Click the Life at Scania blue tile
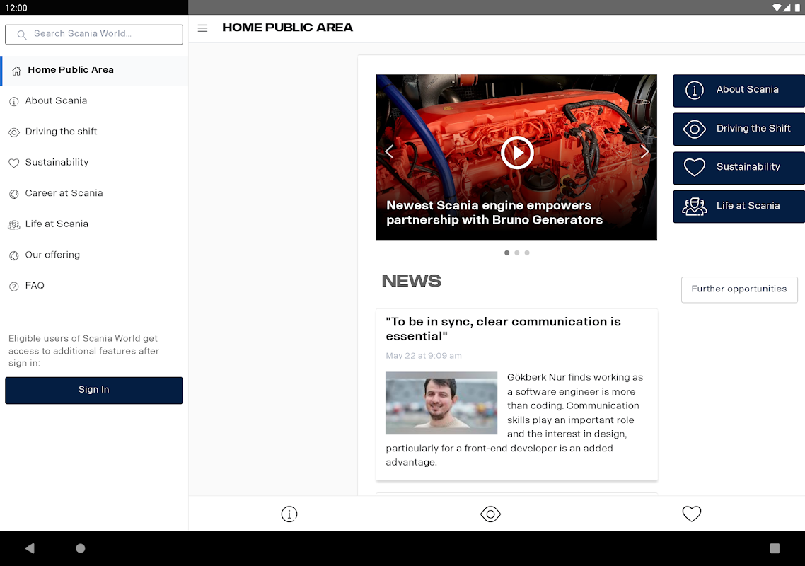 pos(739,207)
